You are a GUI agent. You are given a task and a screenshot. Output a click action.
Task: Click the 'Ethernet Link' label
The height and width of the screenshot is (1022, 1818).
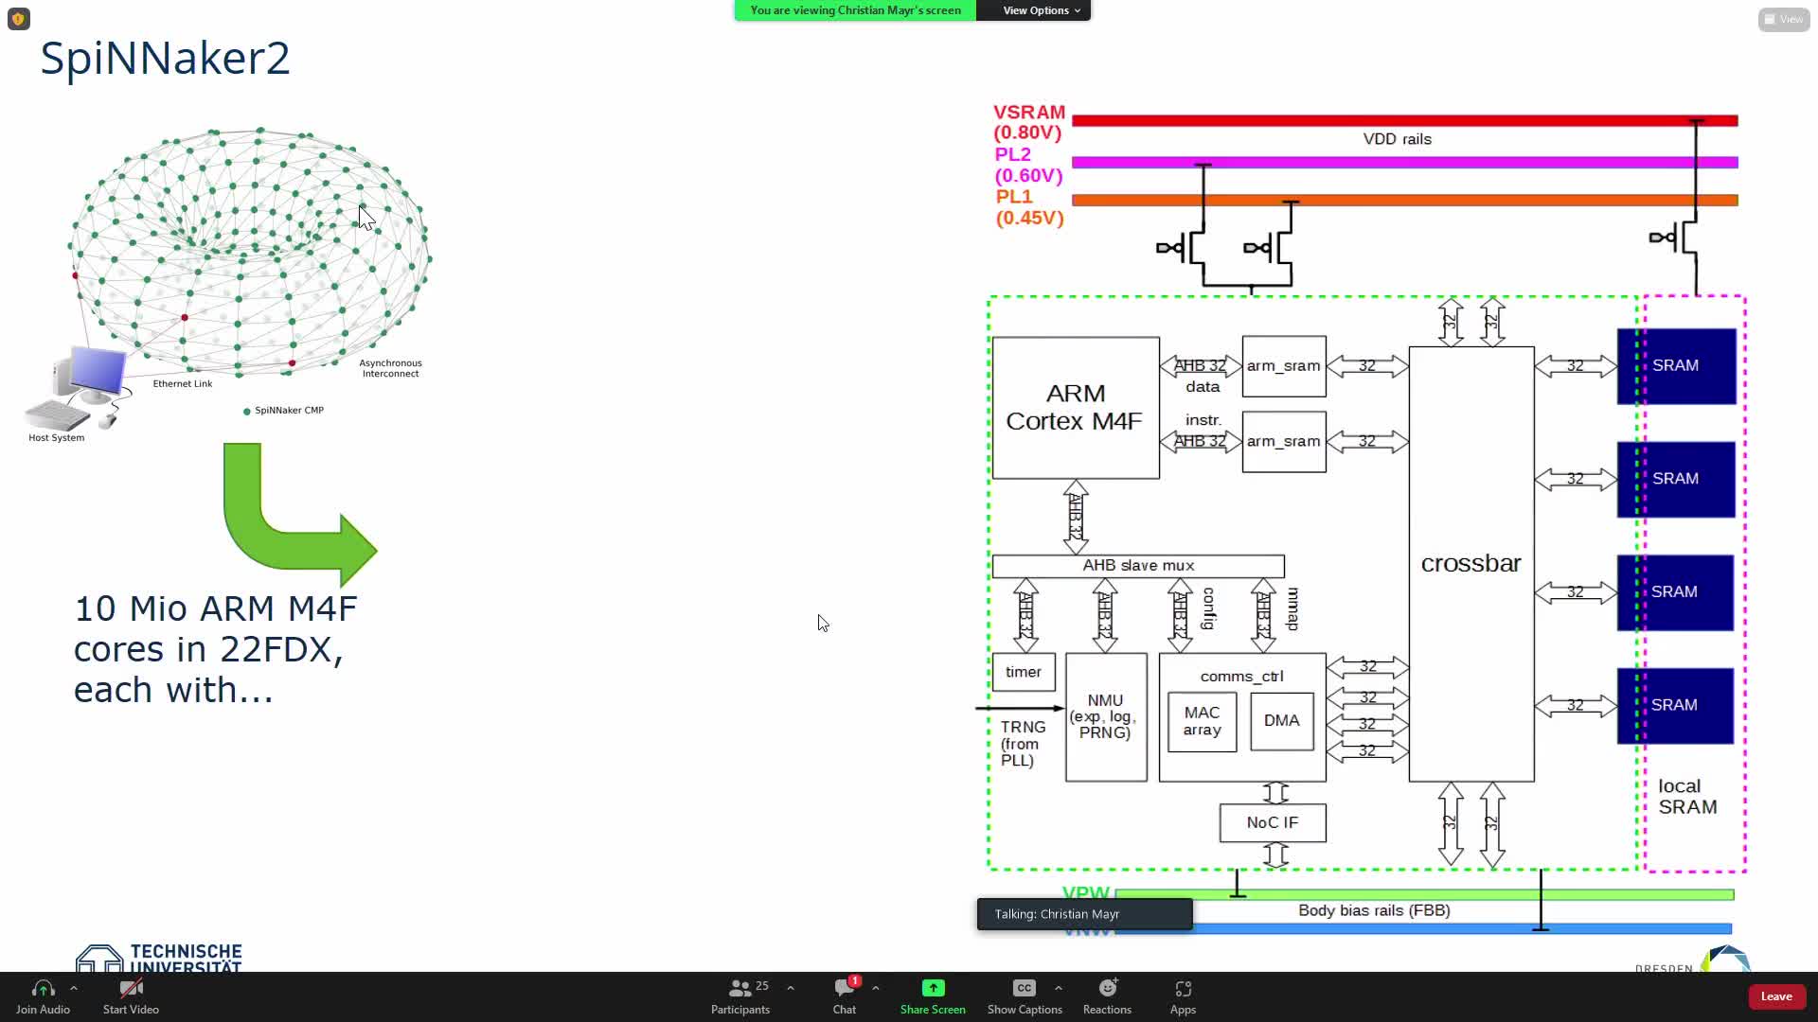[183, 384]
